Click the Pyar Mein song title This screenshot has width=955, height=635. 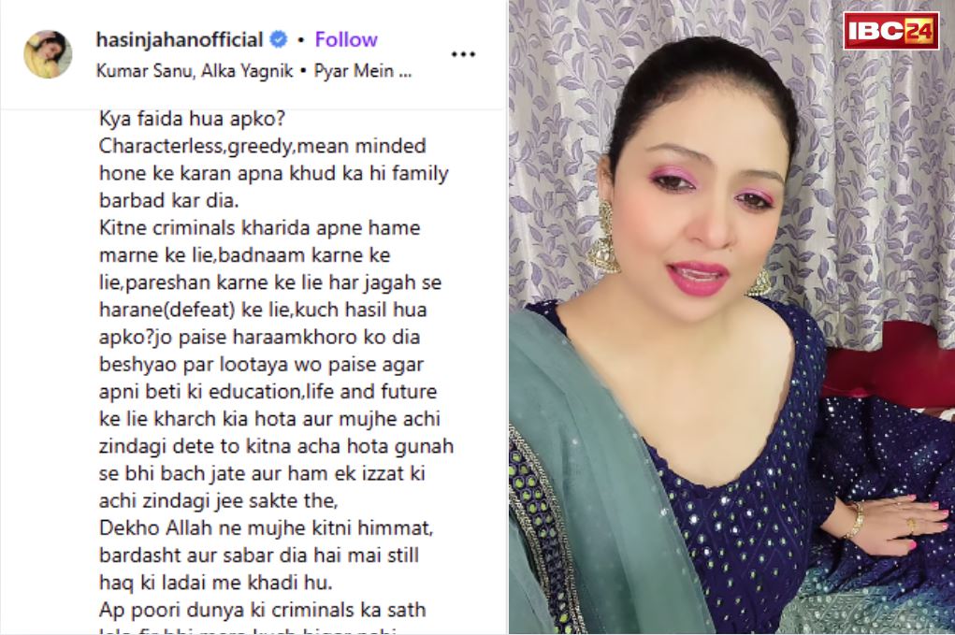pyautogui.click(x=362, y=71)
